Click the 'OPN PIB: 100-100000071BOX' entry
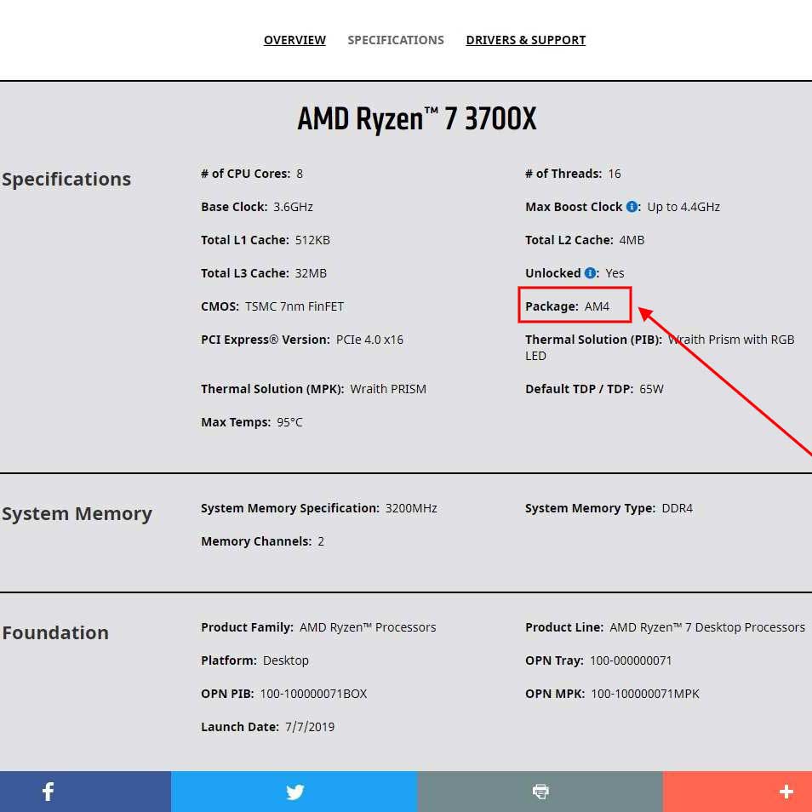This screenshot has height=812, width=812. pyautogui.click(x=283, y=694)
